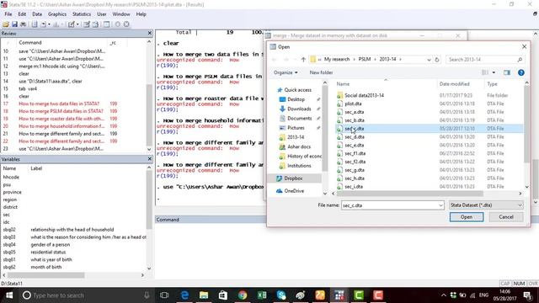Click the File name input field
The image size is (539, 303).
[390, 205]
